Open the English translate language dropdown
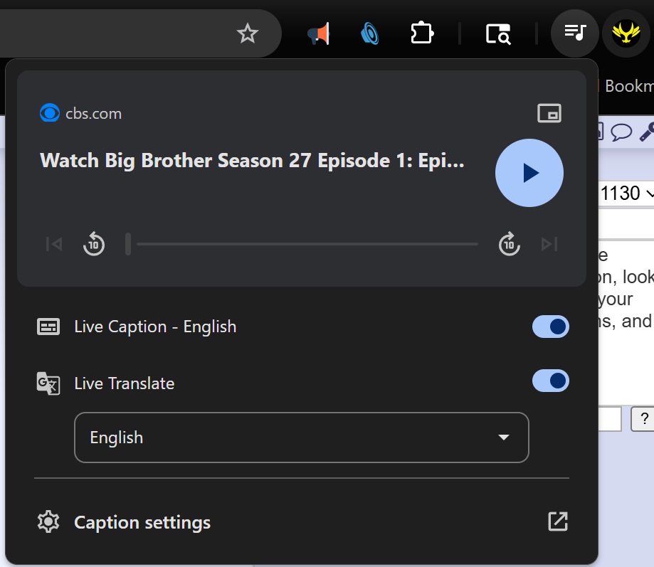 click(x=302, y=438)
